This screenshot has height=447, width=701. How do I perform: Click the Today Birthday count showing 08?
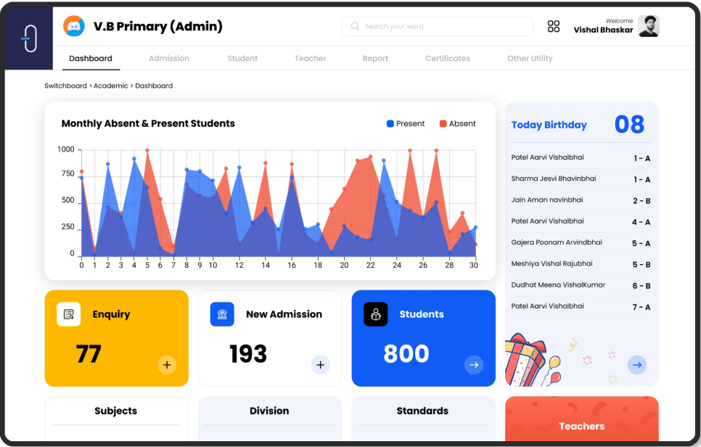[630, 124]
